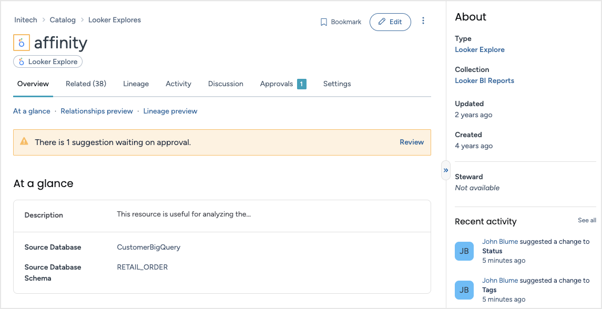The image size is (602, 309).
Task: Click the Approvals tab notification badge showing 1
Action: click(301, 84)
